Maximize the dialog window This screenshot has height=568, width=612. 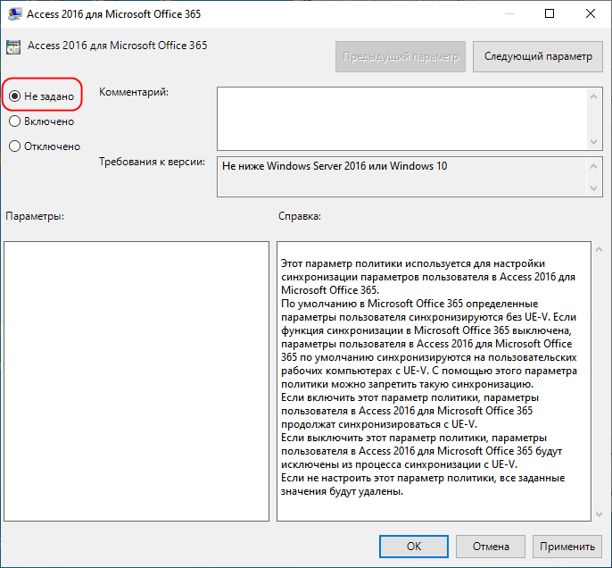(550, 14)
